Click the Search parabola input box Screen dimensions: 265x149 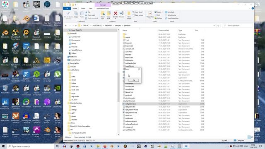[237, 26]
